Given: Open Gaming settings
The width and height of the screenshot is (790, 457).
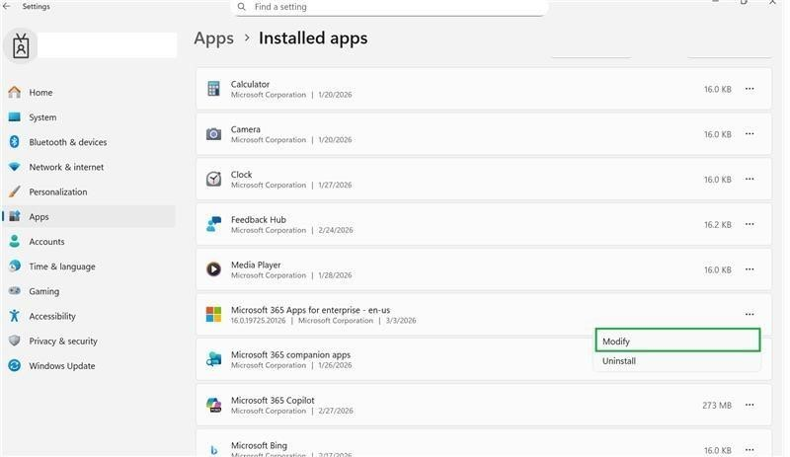Looking at the screenshot, I should click(89, 291).
